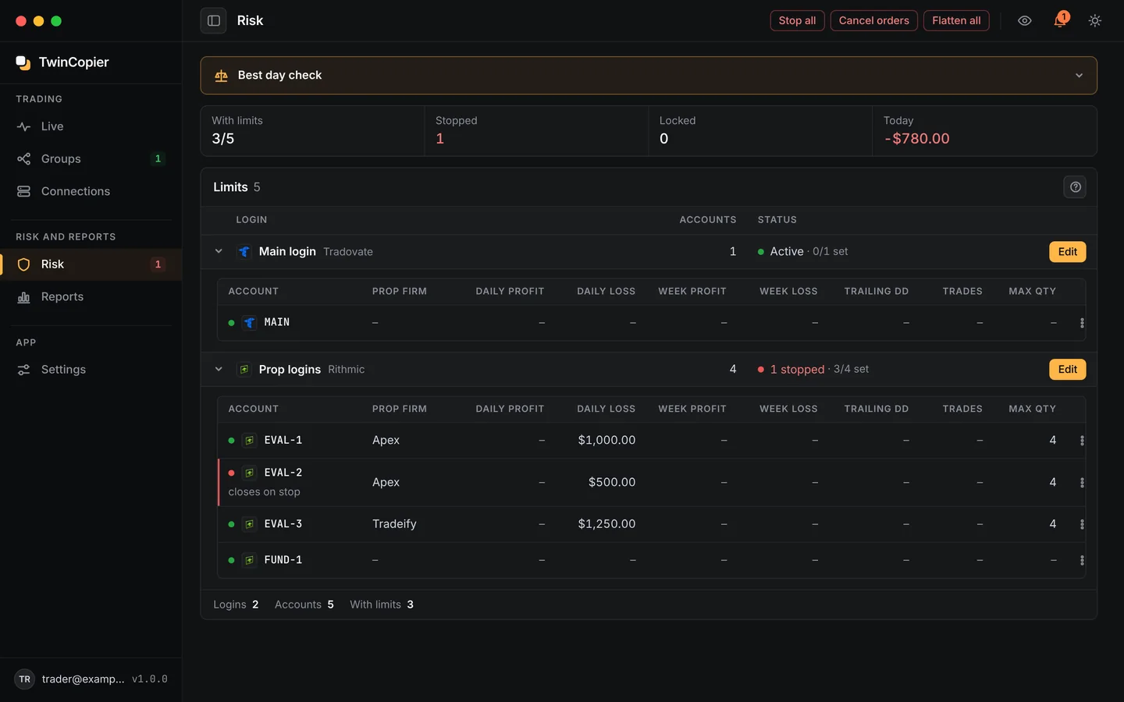Open Live in the sidebar
The height and width of the screenshot is (702, 1124).
[x=91, y=126]
